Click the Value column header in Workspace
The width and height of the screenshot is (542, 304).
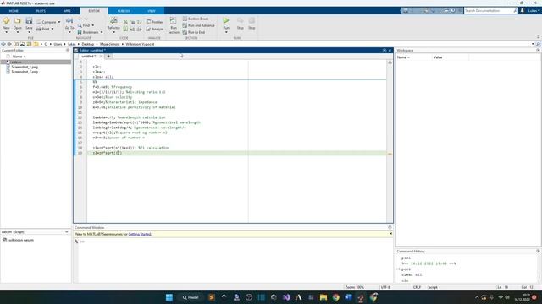pyautogui.click(x=438, y=57)
